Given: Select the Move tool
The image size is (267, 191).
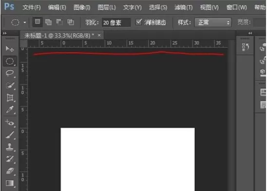Looking at the screenshot, I should 10,49.
